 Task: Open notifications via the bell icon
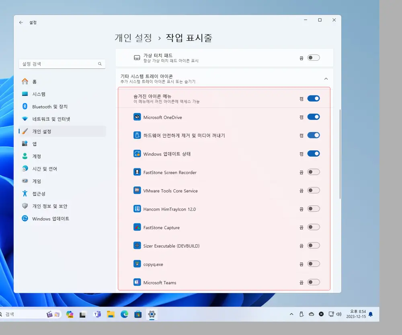(371, 314)
